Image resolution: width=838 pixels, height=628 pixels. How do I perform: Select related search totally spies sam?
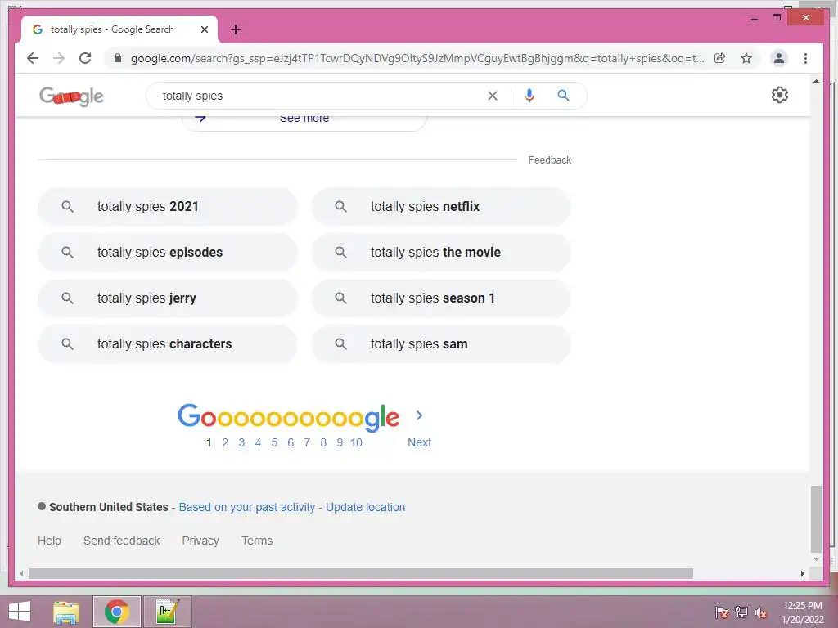441,344
